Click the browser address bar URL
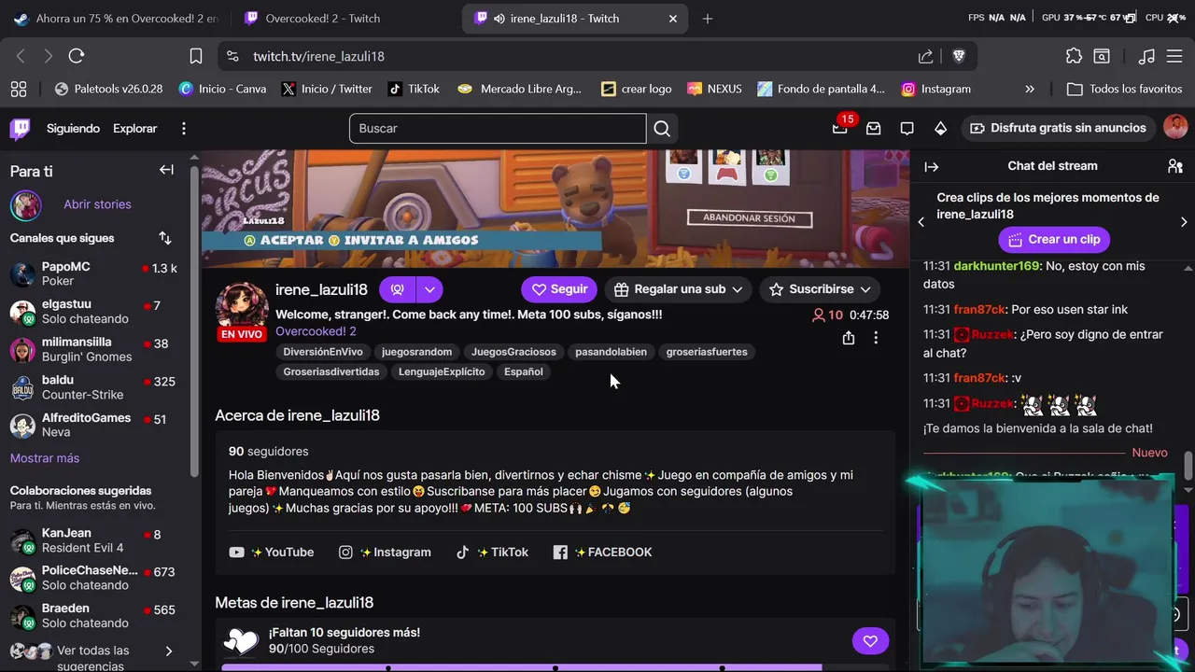The width and height of the screenshot is (1195, 672). pyautogui.click(x=318, y=56)
